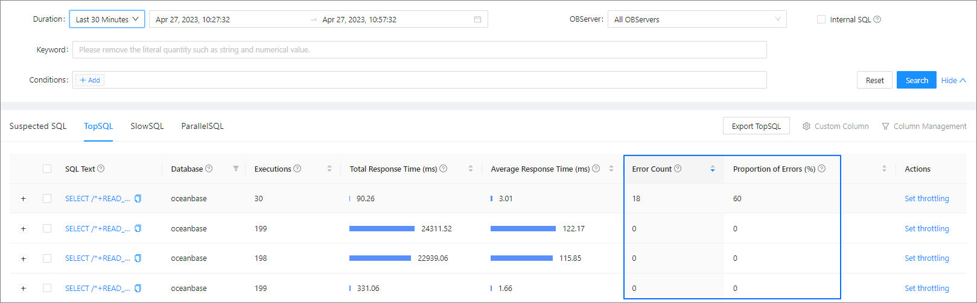This screenshot has width=977, height=303.
Task: Sort by Executions column
Action: click(329, 169)
